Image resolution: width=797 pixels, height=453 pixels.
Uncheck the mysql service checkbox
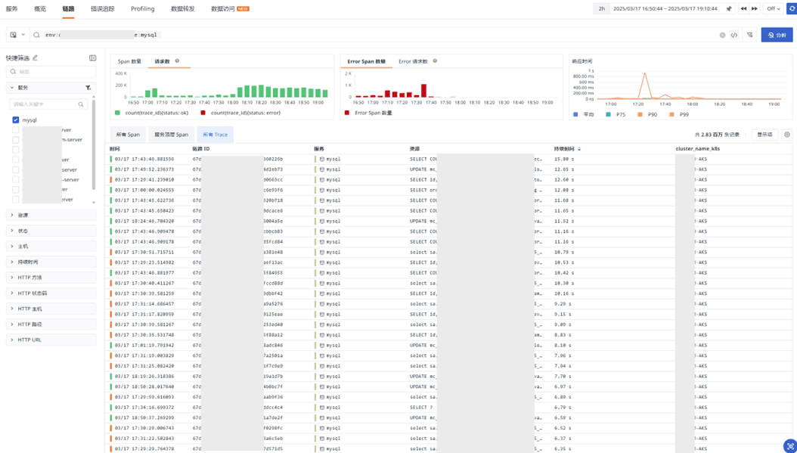(16, 119)
